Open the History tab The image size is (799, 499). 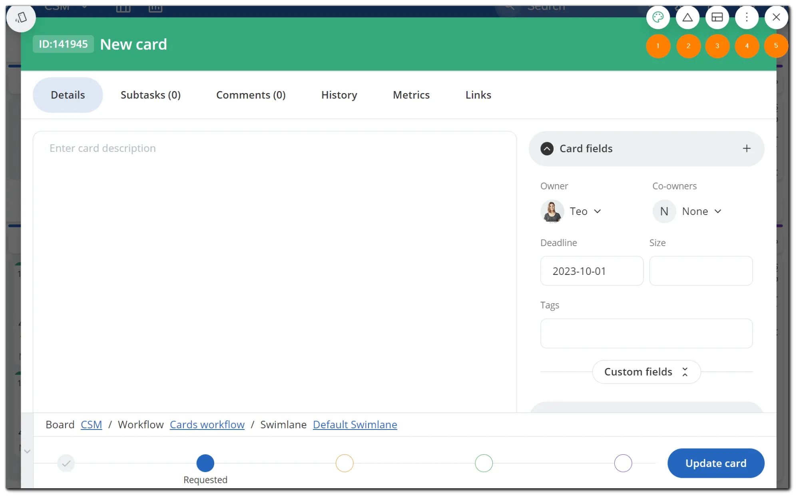(339, 95)
